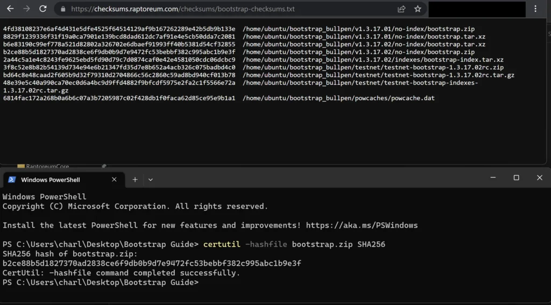Open the aka.ms/PSWindows link
The height and width of the screenshot is (305, 551).
click(362, 225)
